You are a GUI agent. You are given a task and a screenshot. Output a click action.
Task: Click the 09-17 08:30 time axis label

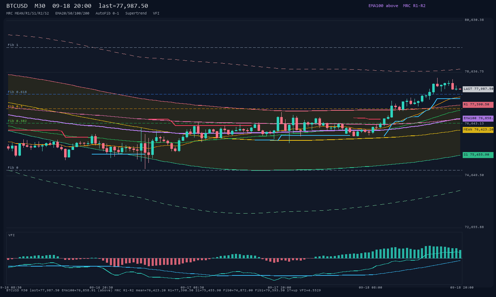click(192, 287)
